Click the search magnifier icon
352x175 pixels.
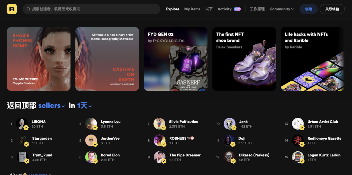coord(28,9)
